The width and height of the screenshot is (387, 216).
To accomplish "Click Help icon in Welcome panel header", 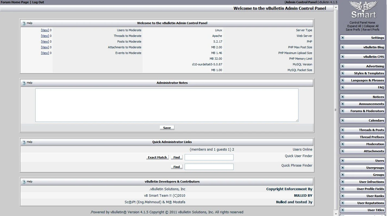I will click(24, 23).
